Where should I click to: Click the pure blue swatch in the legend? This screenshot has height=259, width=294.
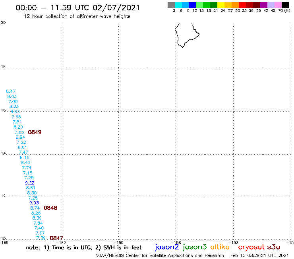[192, 5]
